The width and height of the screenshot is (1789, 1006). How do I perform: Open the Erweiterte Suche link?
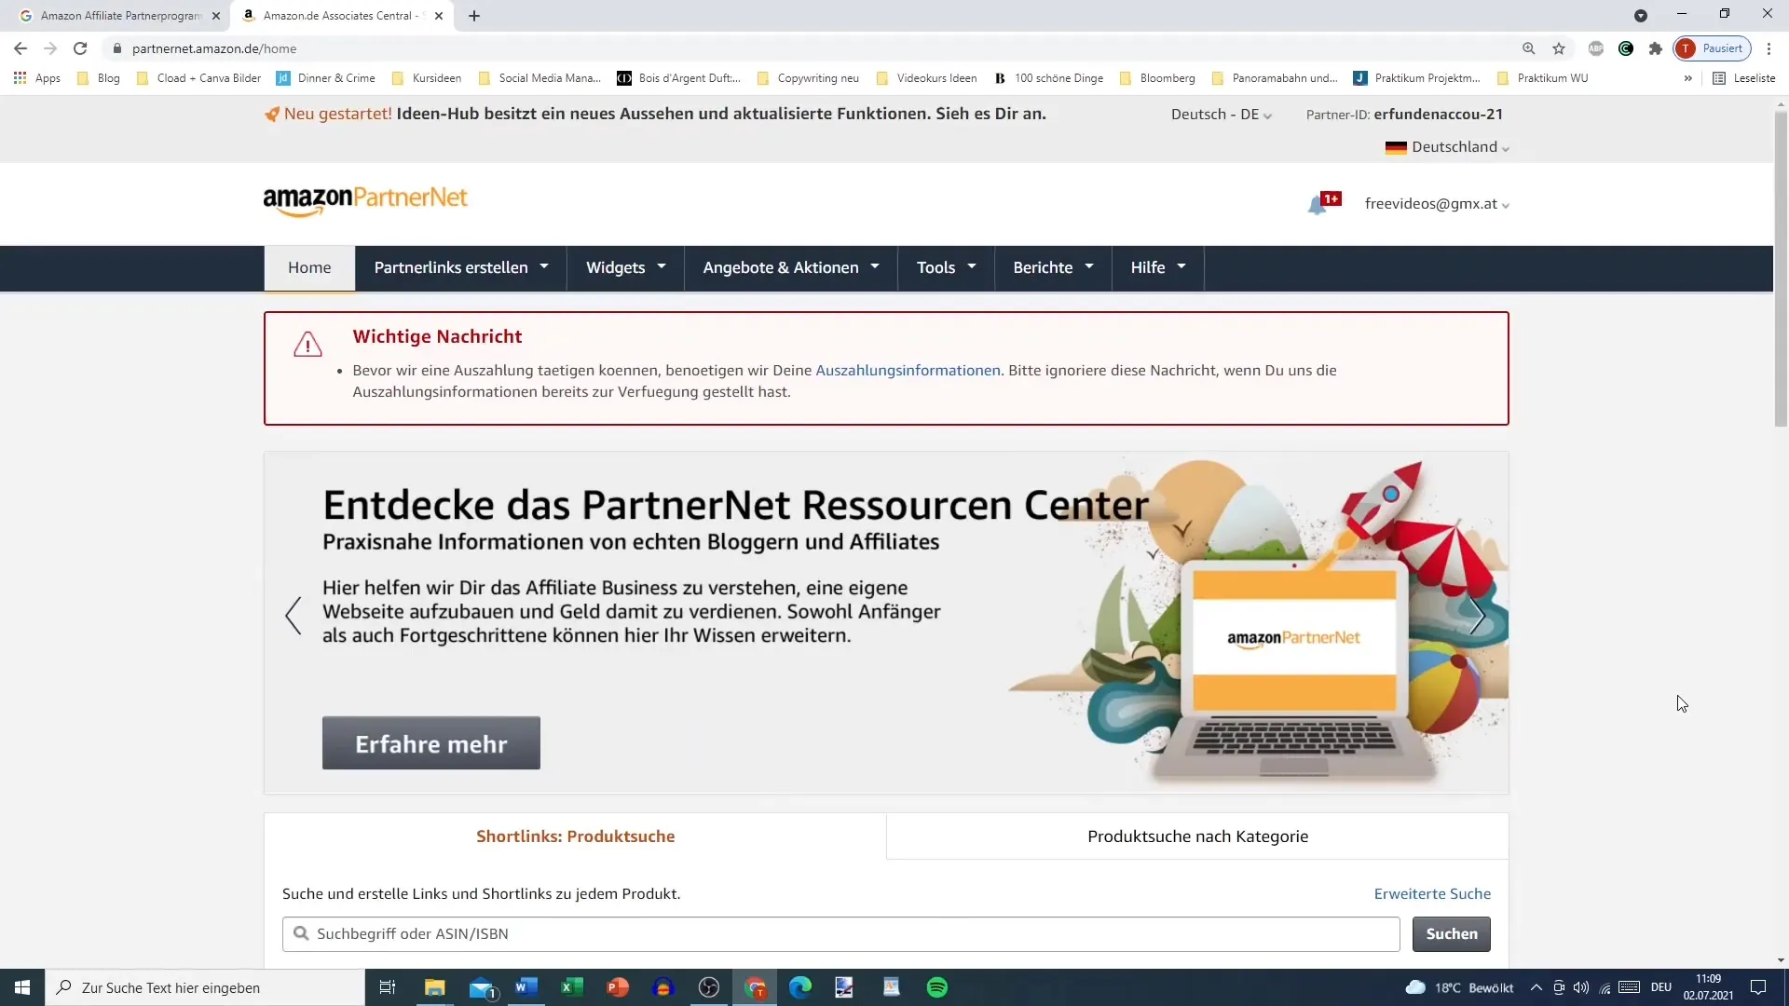[x=1432, y=894]
